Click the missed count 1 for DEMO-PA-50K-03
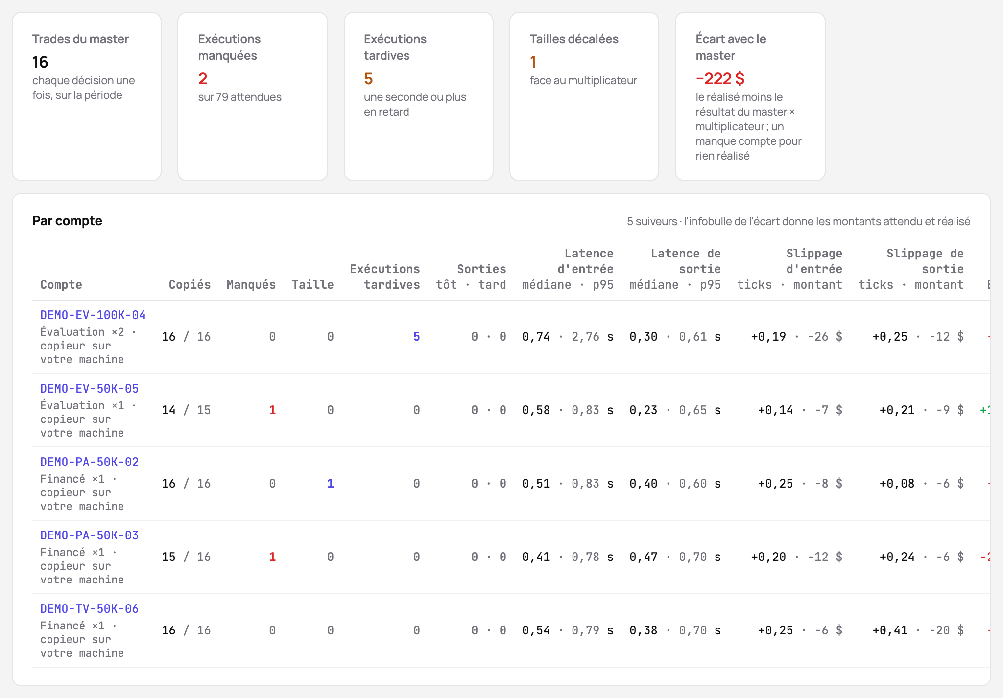The height and width of the screenshot is (698, 1003). click(272, 557)
